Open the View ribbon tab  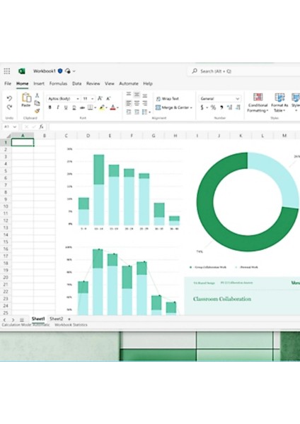(x=110, y=83)
